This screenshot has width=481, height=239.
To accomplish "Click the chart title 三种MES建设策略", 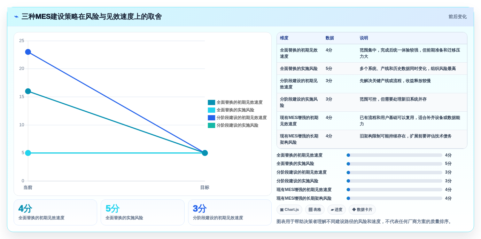I will tap(92, 17).
